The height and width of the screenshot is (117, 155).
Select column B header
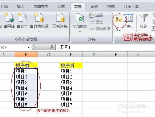click(x=26, y=55)
